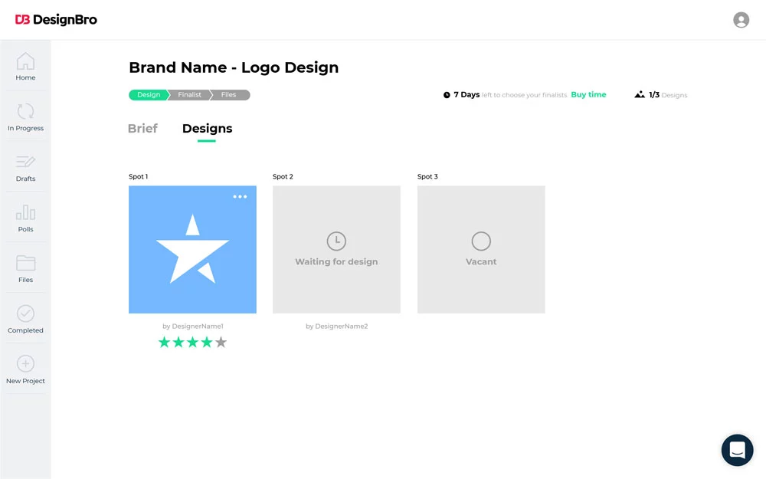This screenshot has width=766, height=479.
Task: Open the three-dot menu on Spot 1 design
Action: click(x=241, y=196)
